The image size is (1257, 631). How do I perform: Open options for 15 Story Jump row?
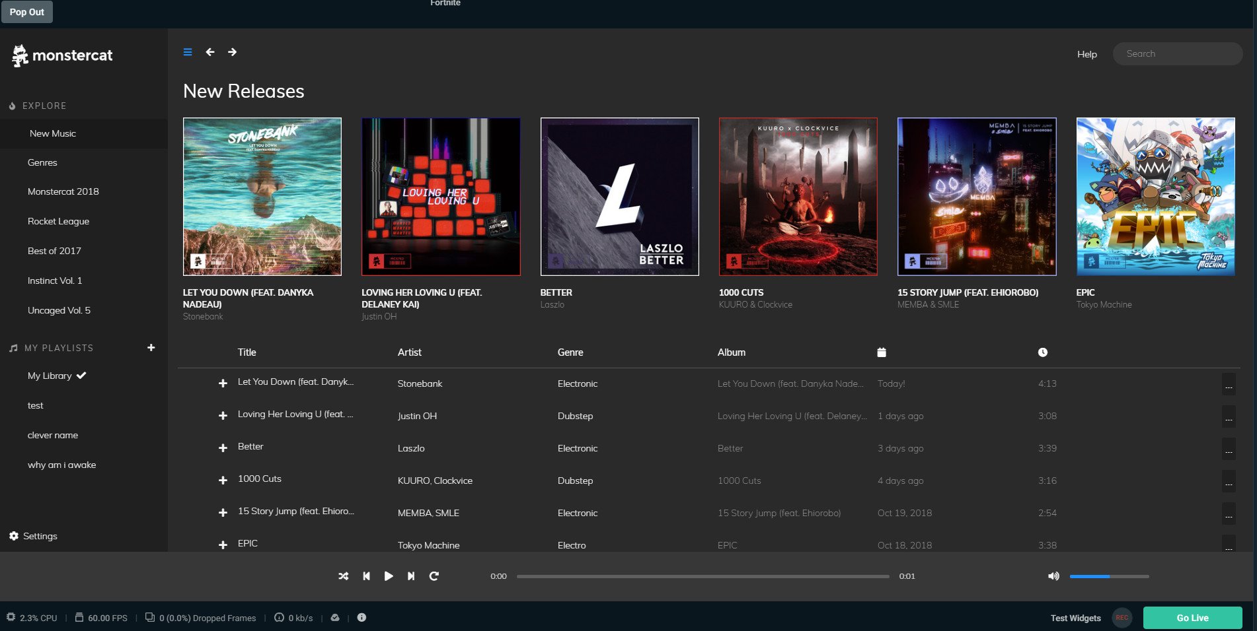1229,514
